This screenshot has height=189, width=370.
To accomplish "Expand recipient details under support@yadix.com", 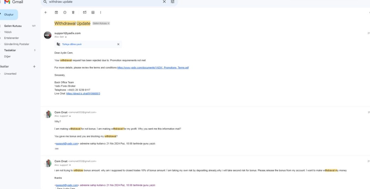I will (66, 37).
